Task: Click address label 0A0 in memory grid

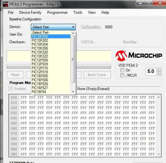Action: point(14,149)
